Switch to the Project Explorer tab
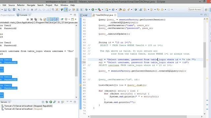Screen dimensions: 211x118 8,15
